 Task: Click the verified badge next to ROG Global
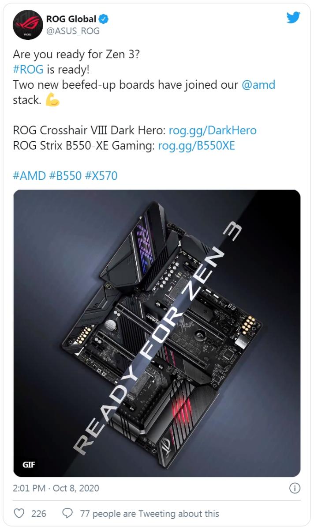coord(104,19)
